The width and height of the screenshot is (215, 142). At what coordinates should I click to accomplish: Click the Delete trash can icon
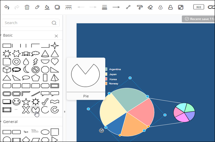[27, 7]
